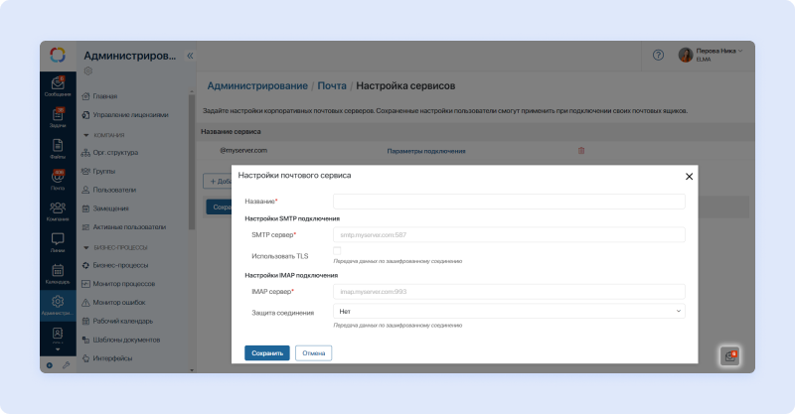Close the Настройки почтового сервиса dialog
This screenshot has width=795, height=414.
689,177
